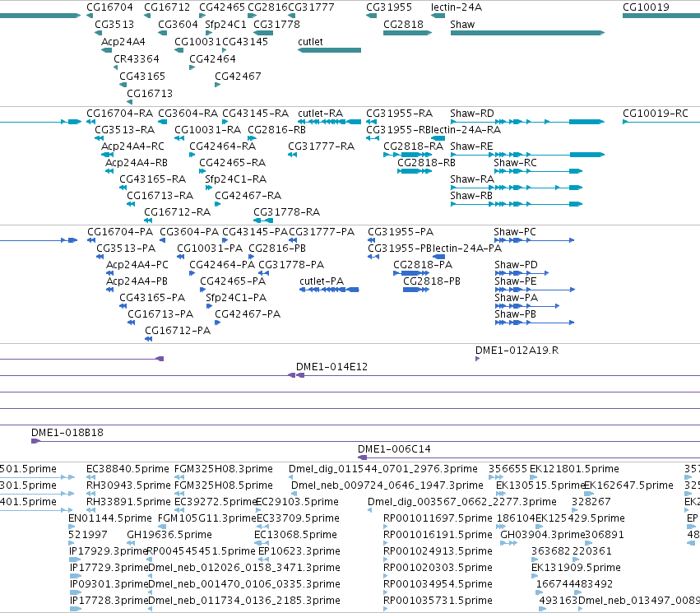Open the CG31778 gene label
This screenshot has width=700, height=613.
point(276,25)
